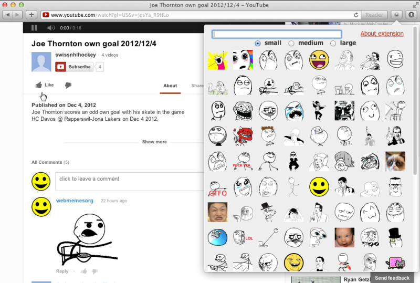Click the meme extension toolbar icon

point(396,15)
